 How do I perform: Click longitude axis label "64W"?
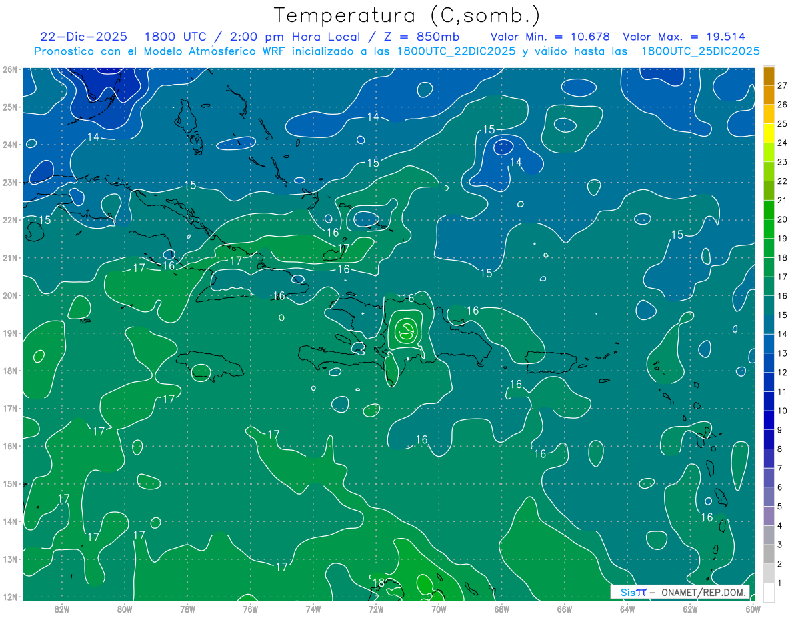[627, 609]
